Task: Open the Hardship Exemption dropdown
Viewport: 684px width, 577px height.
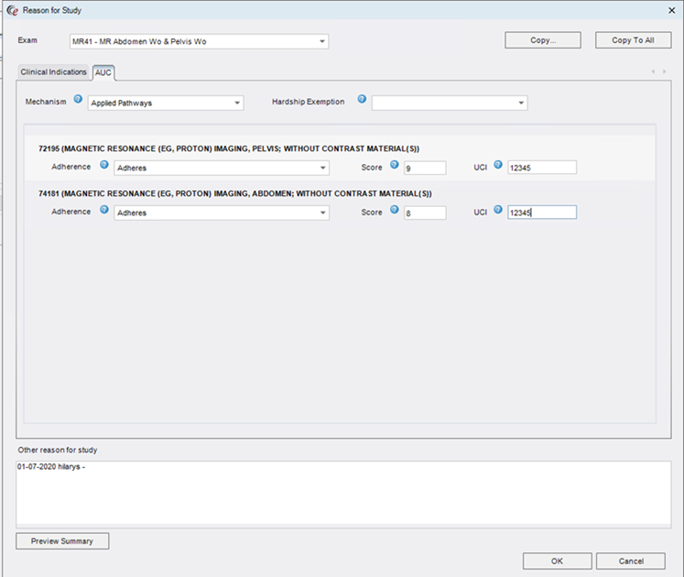Action: 521,103
